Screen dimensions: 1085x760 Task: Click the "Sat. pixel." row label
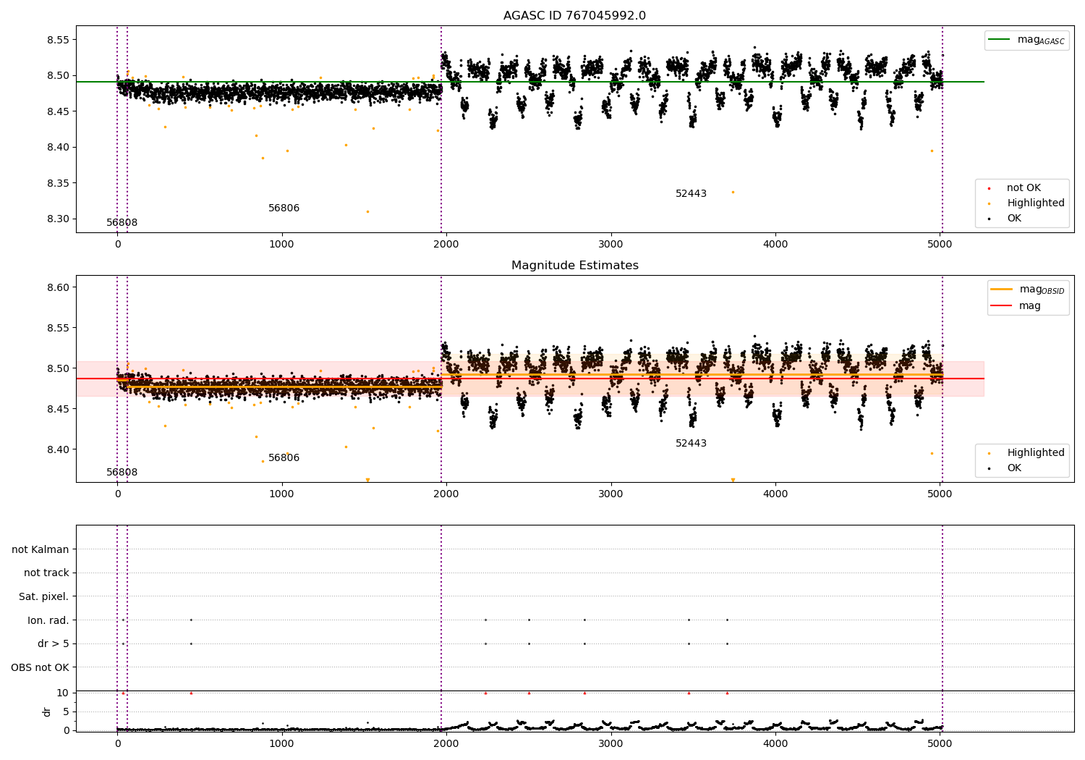click(44, 597)
